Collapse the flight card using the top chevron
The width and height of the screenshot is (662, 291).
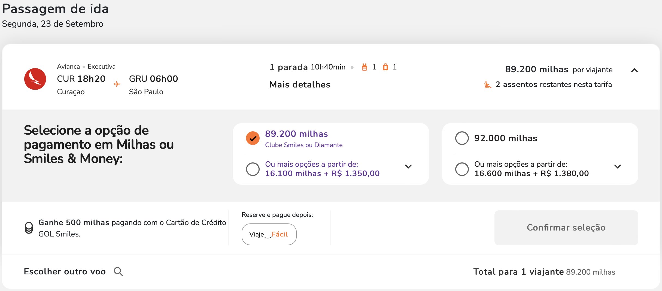click(x=634, y=70)
